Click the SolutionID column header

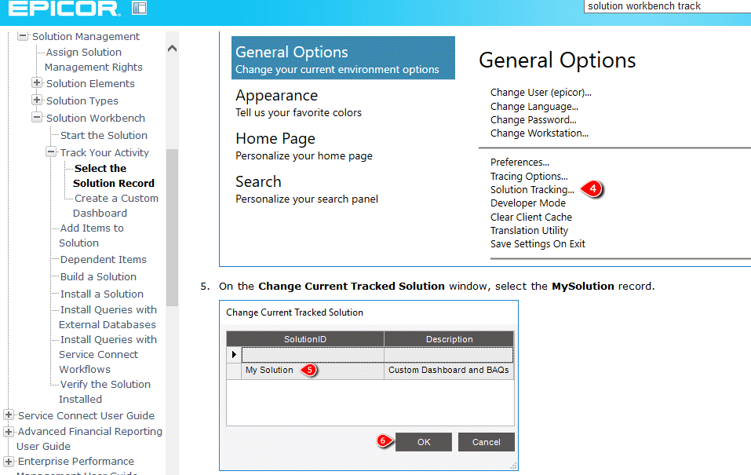(305, 339)
